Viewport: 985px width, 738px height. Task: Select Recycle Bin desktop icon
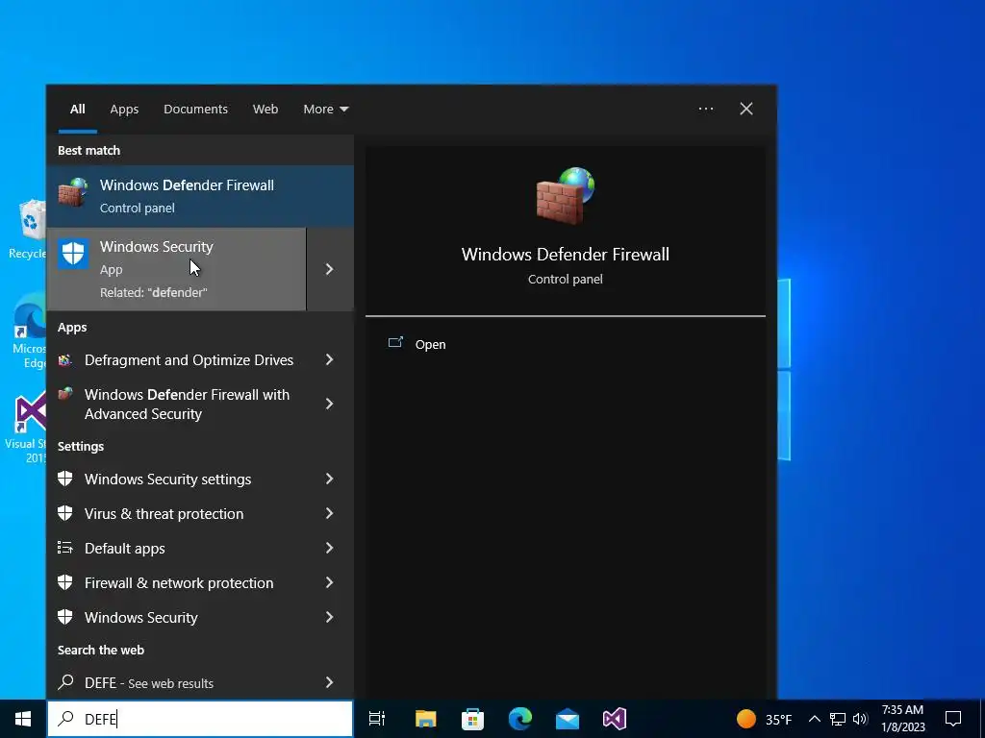tap(29, 230)
